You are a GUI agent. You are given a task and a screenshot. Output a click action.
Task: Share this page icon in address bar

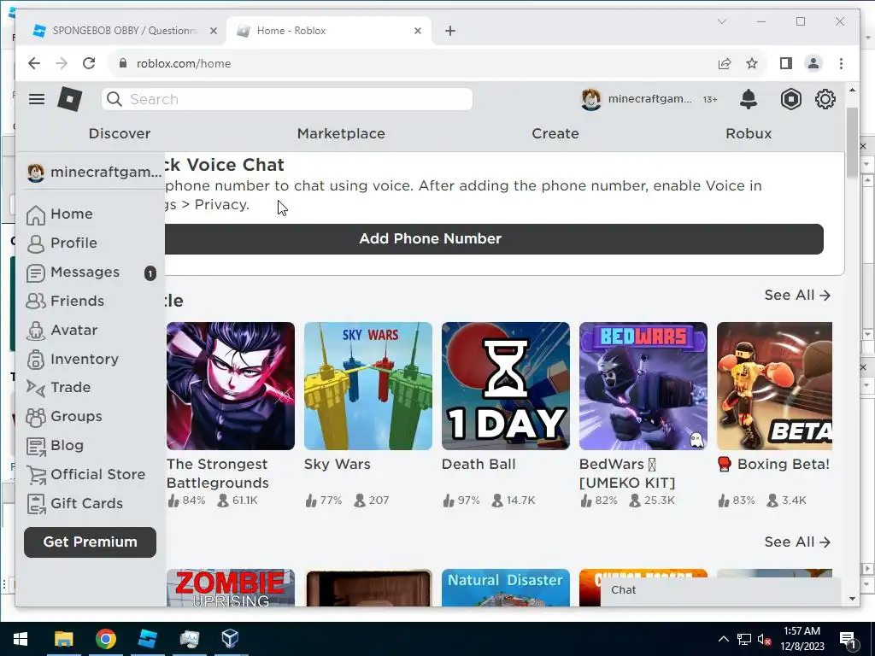(x=725, y=63)
